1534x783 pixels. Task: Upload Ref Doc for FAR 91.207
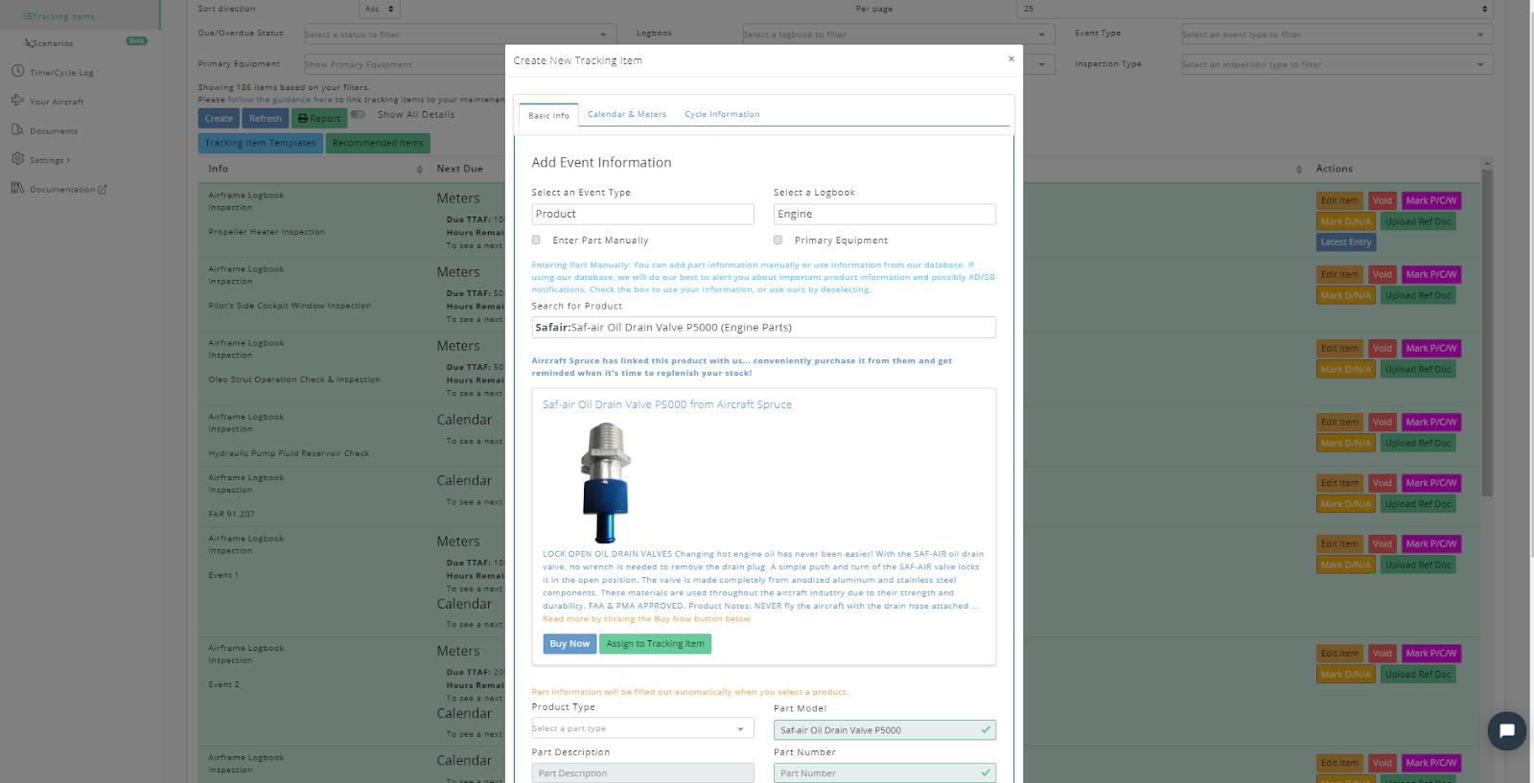[1419, 504]
